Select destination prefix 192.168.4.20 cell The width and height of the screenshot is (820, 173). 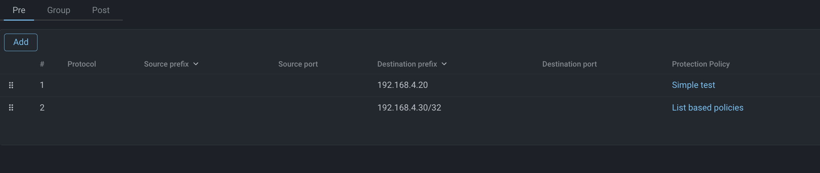pos(402,85)
